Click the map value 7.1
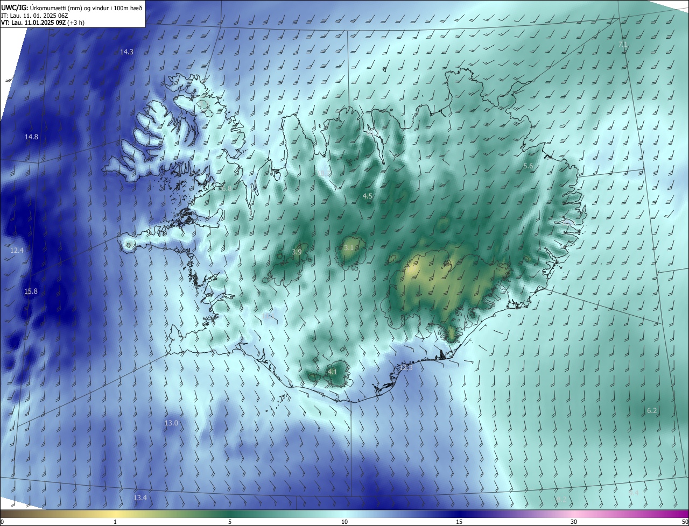The width and height of the screenshot is (689, 526). 623,45
